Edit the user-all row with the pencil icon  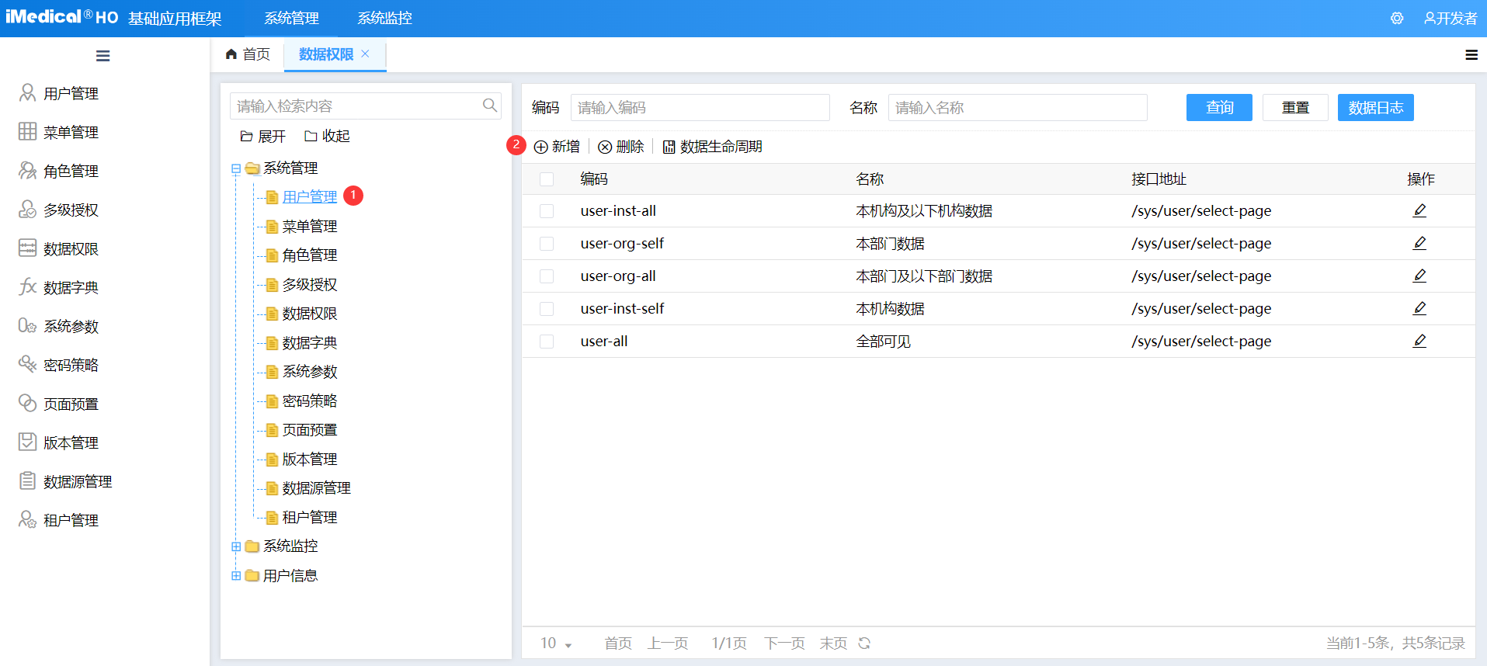[x=1419, y=341]
